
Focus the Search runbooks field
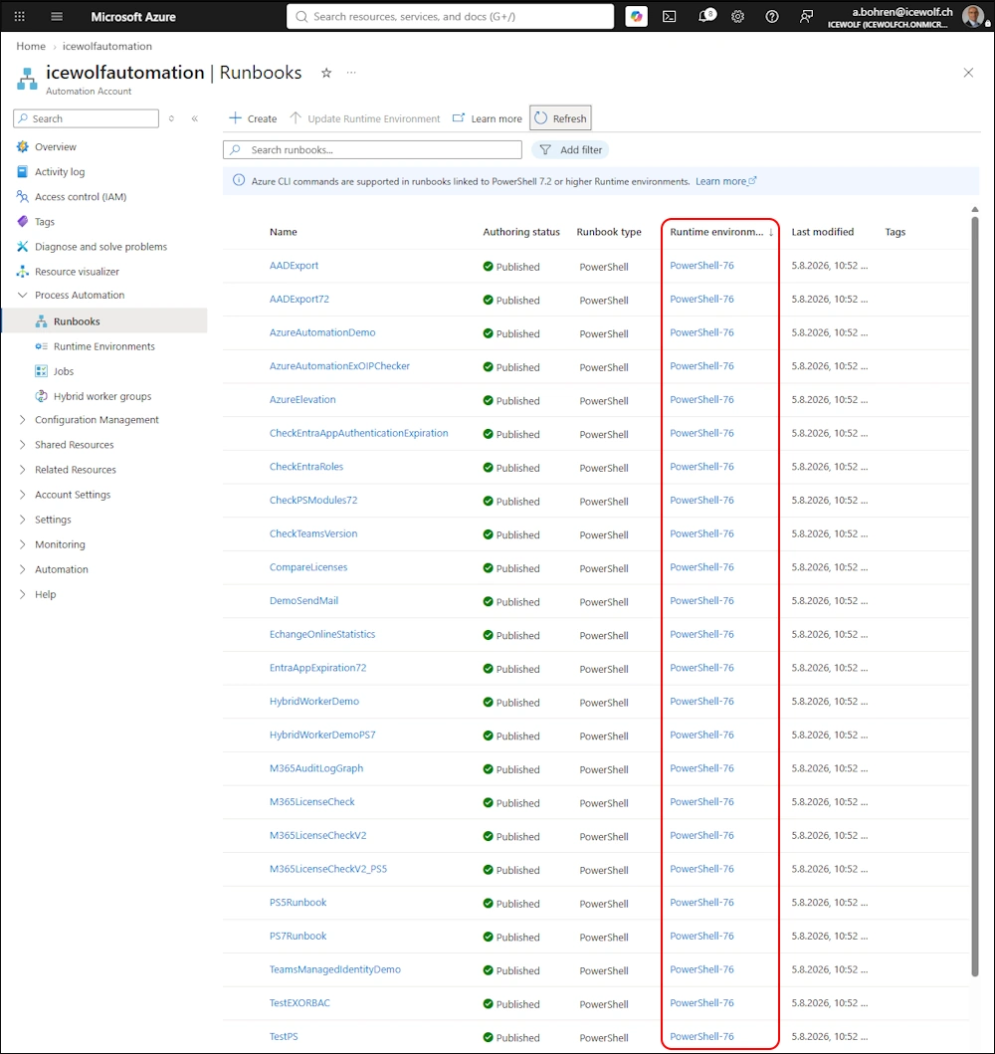click(372, 150)
